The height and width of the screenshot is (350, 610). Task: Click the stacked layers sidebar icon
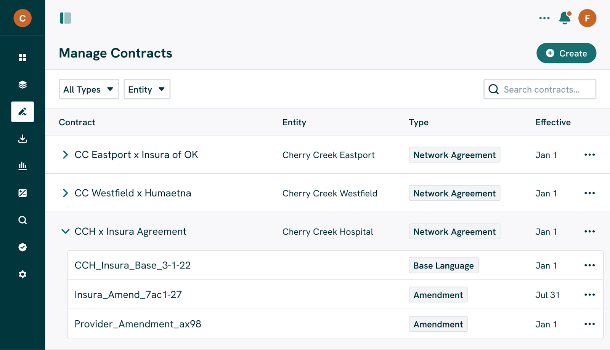[22, 85]
